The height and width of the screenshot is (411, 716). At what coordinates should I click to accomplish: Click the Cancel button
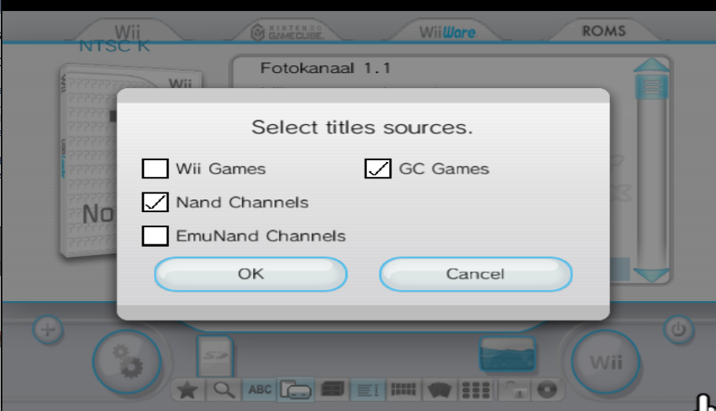(x=475, y=274)
